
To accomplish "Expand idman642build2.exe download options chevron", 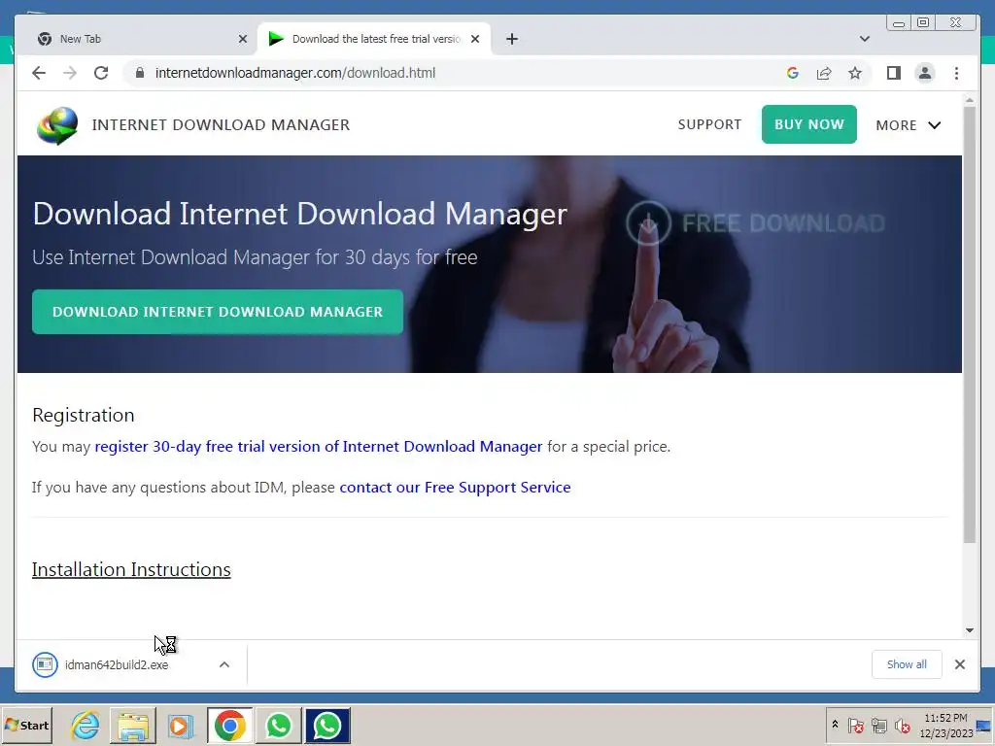I will point(224,664).
